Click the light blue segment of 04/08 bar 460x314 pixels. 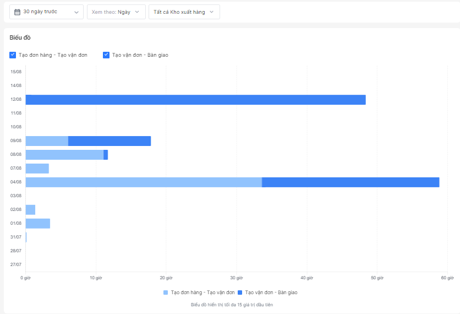pyautogui.click(x=143, y=182)
